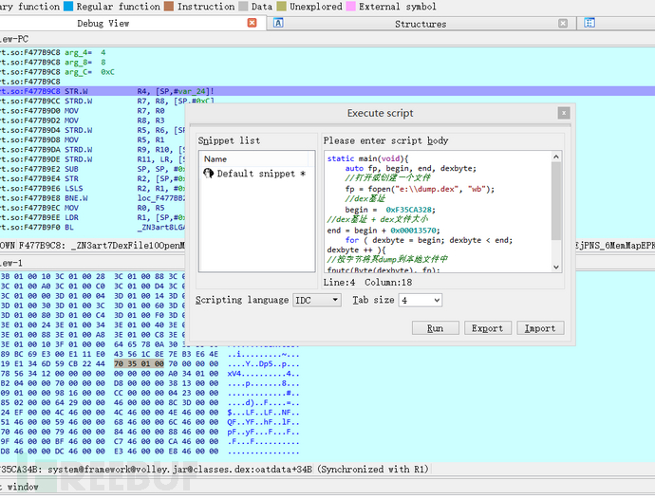
Task: Click the LDR R1, [SP instruction line
Action: tap(93, 217)
